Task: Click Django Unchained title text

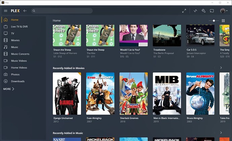Action: tap(63, 118)
